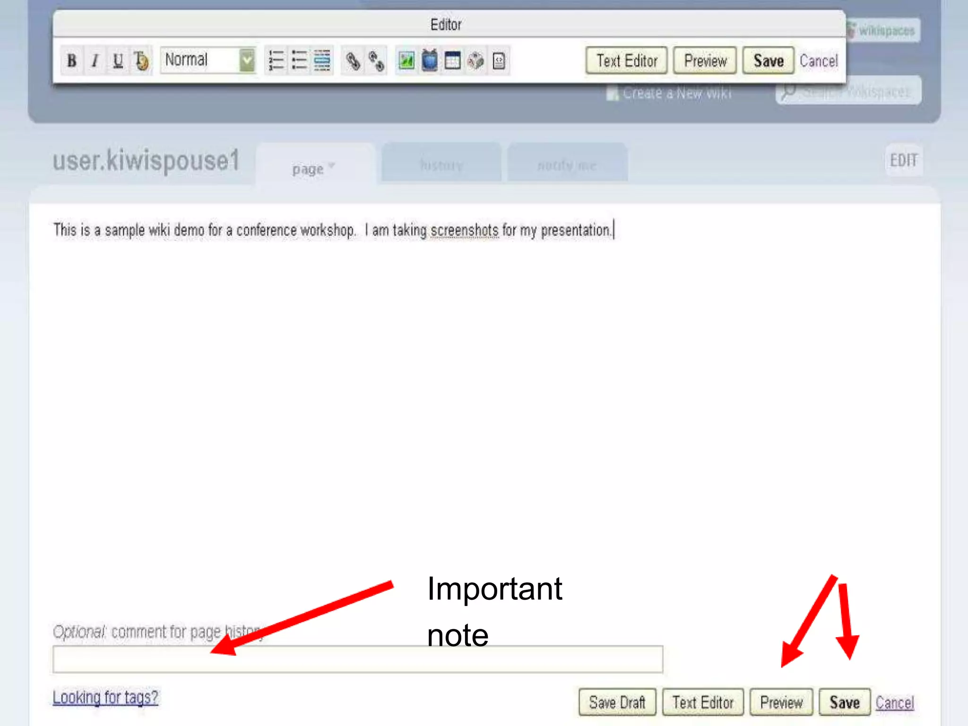Screen dimensions: 968x726
Task: Click the bottom Preview button
Action: [x=781, y=702]
